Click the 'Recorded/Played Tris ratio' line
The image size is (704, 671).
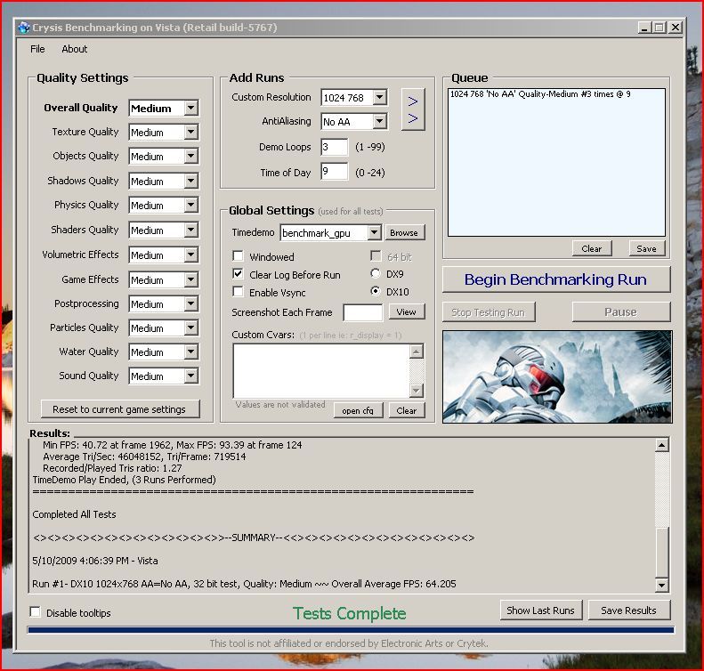coord(112,468)
